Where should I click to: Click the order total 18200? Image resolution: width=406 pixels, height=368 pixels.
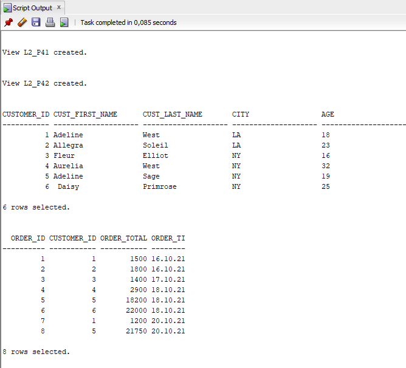[137, 301]
